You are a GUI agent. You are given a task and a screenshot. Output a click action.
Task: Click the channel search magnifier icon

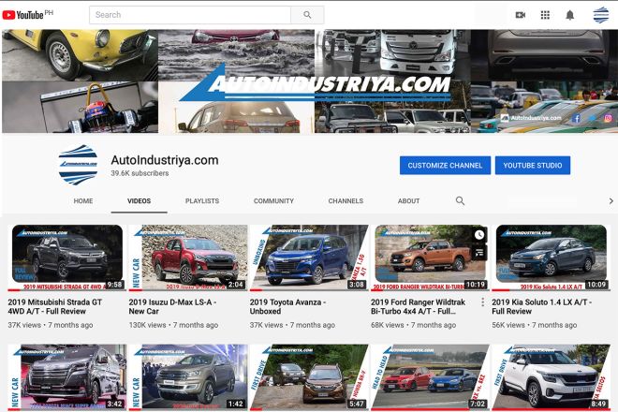point(460,200)
